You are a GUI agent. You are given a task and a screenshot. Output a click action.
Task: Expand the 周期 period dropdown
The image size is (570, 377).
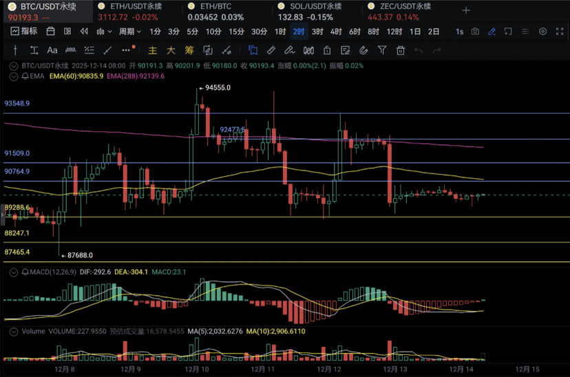point(129,32)
